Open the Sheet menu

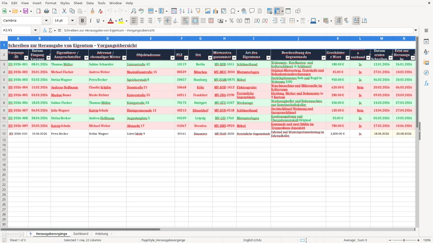pyautogui.click(x=78, y=3)
